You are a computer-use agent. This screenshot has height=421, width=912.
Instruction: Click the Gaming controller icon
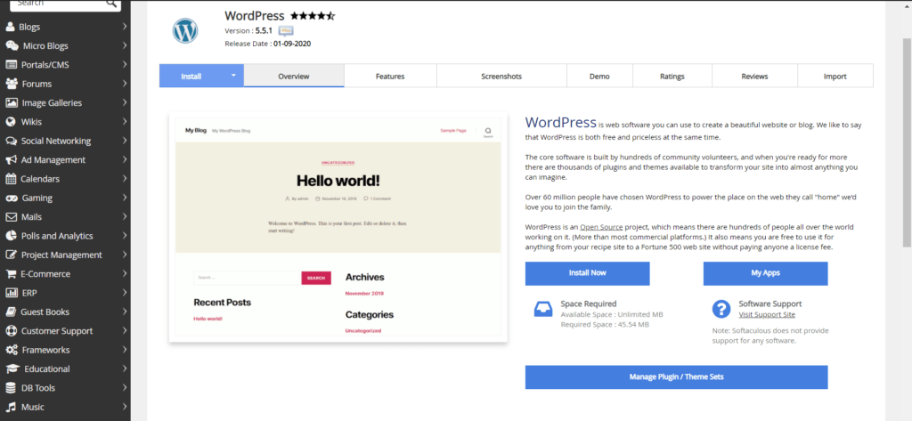coord(12,198)
